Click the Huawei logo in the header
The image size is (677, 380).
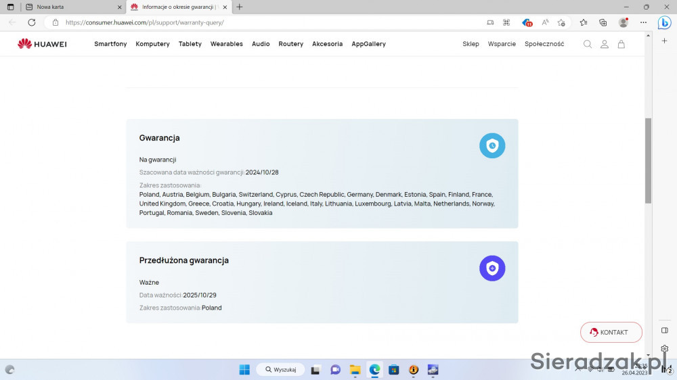coord(42,43)
